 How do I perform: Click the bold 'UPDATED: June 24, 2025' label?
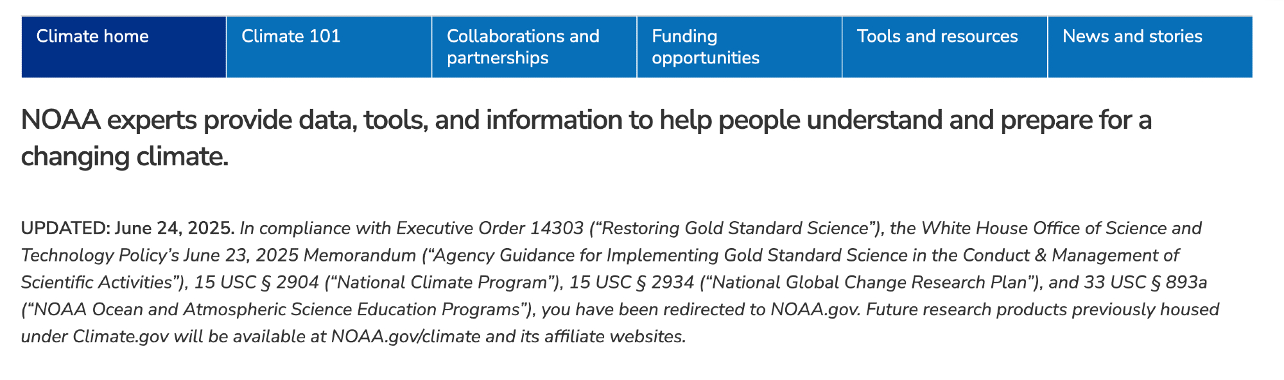pyautogui.click(x=127, y=228)
